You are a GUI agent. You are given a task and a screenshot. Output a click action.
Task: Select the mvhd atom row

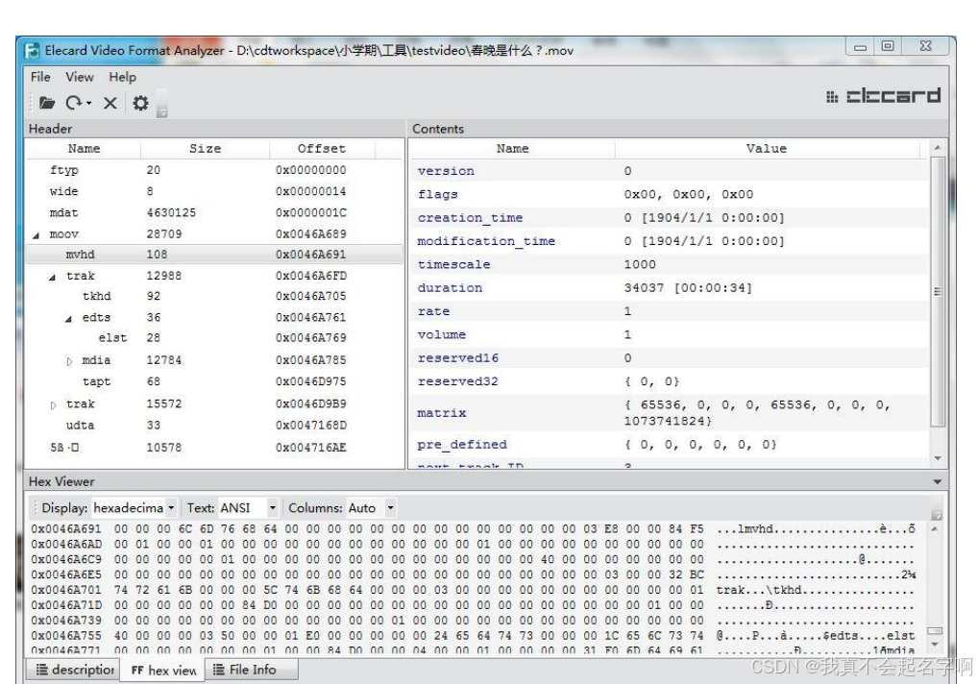[x=213, y=255]
